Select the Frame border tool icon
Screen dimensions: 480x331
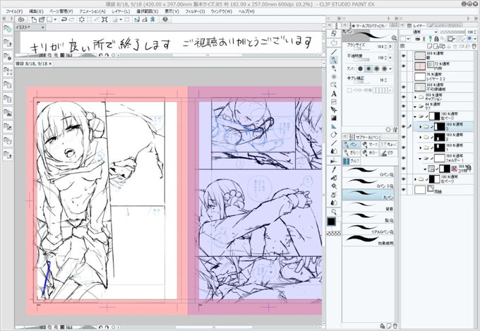click(334, 102)
